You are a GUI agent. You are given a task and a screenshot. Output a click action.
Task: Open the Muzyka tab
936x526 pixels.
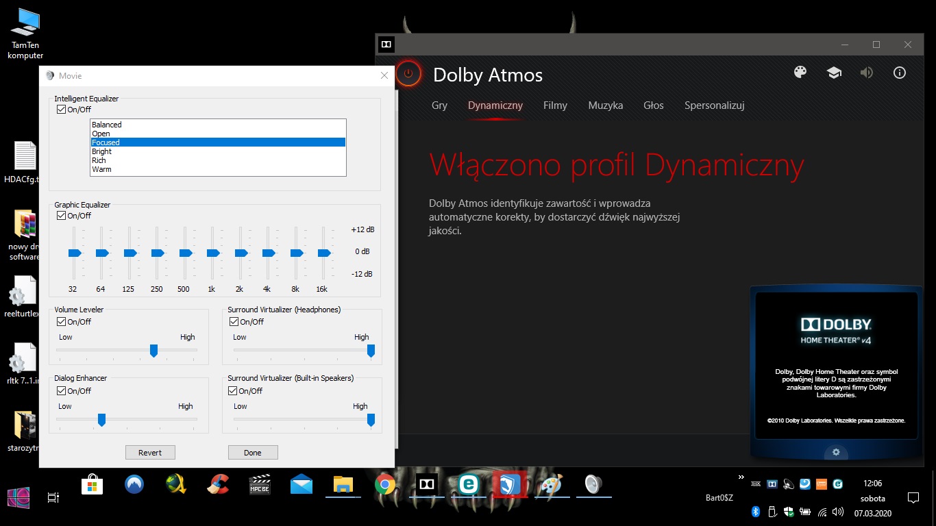[606, 105]
